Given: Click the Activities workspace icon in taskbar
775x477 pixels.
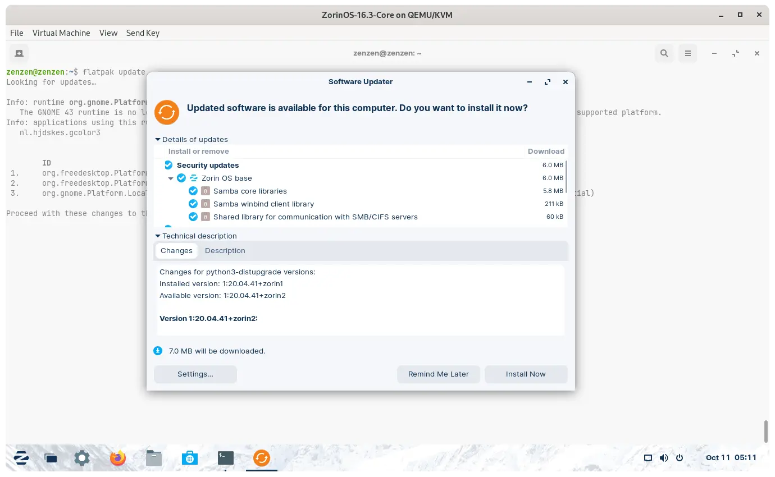Looking at the screenshot, I should (x=51, y=458).
